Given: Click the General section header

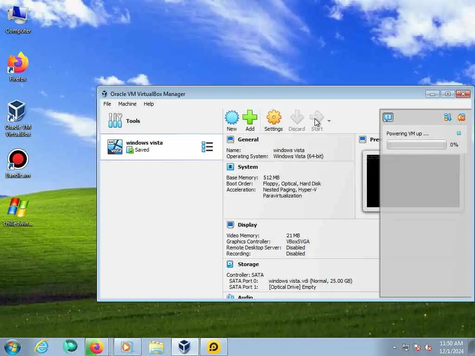Looking at the screenshot, I should pyautogui.click(x=248, y=140).
